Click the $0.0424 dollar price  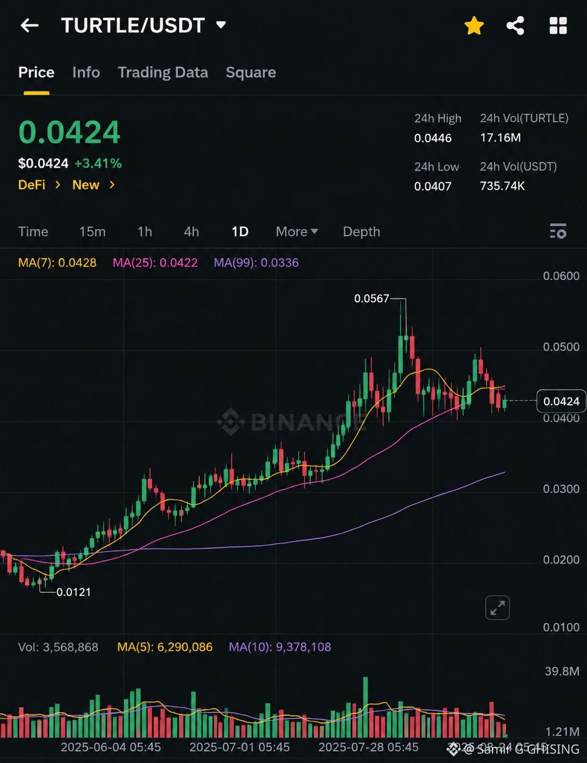click(x=43, y=163)
